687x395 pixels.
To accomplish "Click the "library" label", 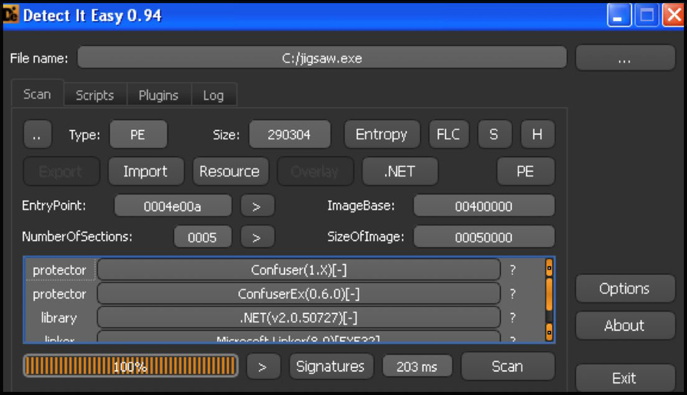I will pos(59,317).
